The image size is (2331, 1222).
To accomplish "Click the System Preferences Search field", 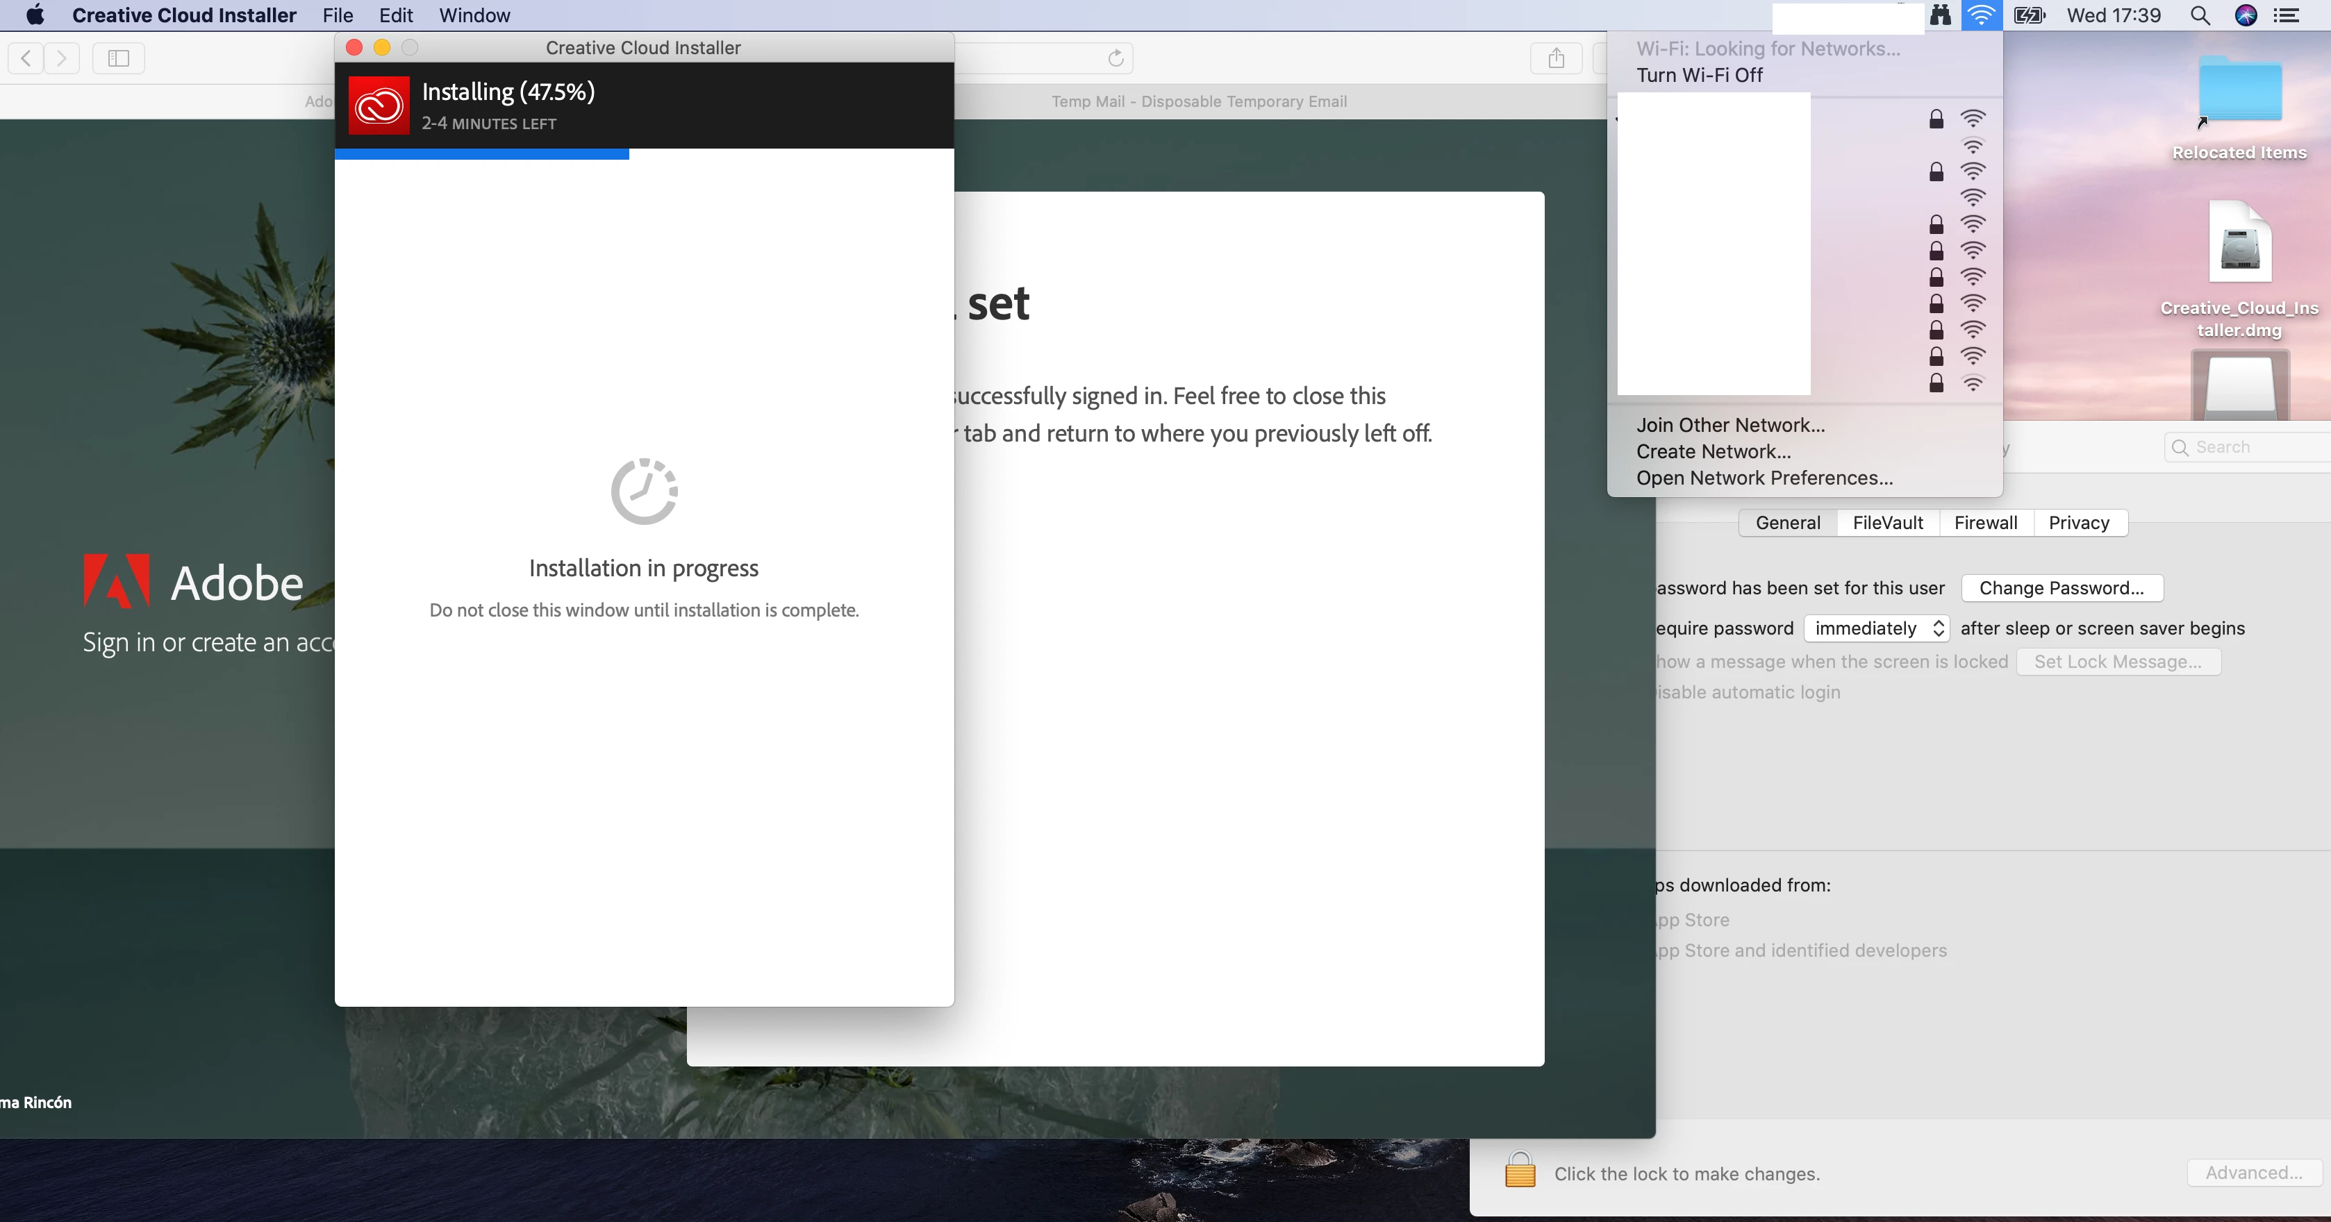I will [2248, 448].
